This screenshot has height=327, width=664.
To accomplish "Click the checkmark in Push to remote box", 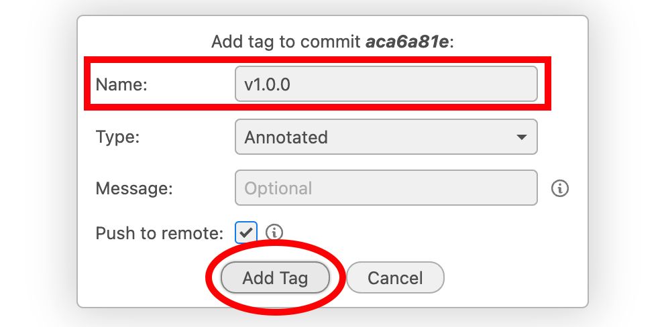I will click(x=246, y=233).
